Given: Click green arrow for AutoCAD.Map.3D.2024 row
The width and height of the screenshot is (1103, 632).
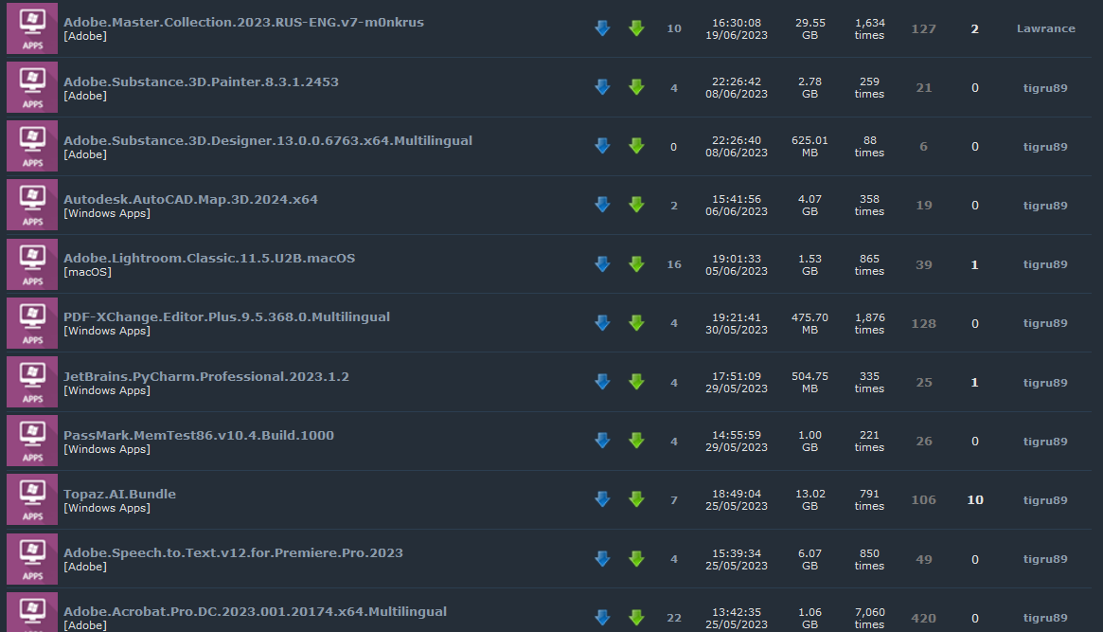Looking at the screenshot, I should pyautogui.click(x=636, y=205).
